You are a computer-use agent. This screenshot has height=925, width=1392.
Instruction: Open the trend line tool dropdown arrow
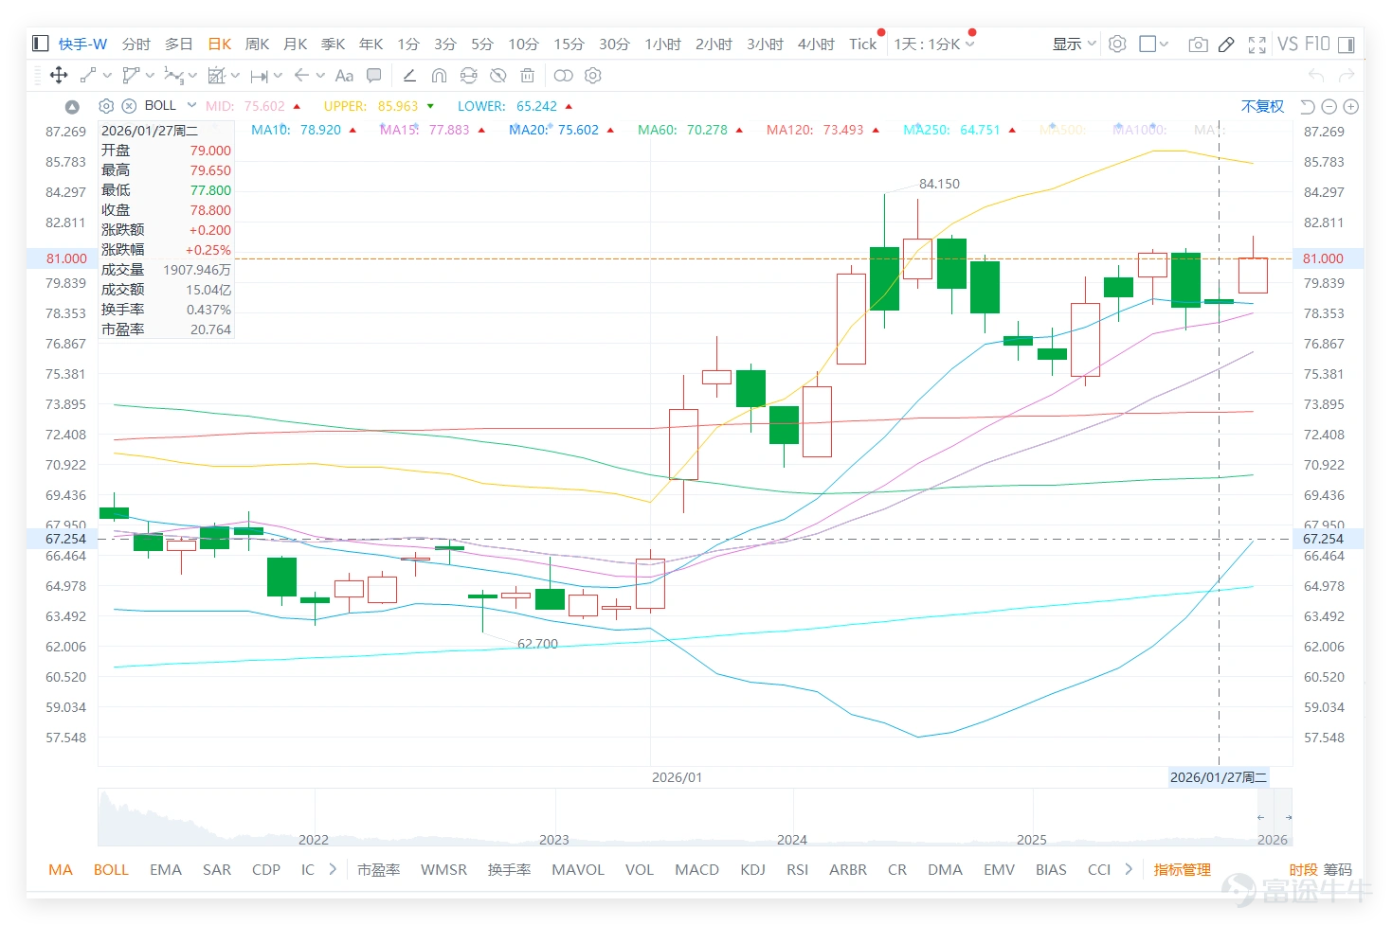point(107,75)
